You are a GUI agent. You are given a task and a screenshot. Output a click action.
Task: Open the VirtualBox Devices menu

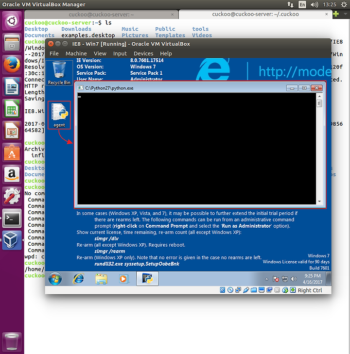click(143, 53)
